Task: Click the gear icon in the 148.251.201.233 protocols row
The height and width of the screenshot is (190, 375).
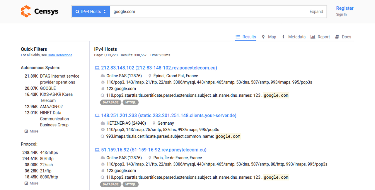Action: tap(103, 130)
